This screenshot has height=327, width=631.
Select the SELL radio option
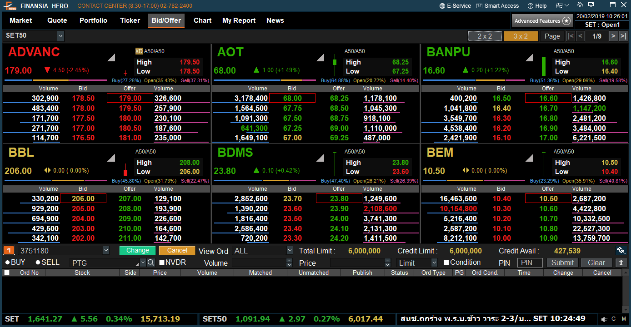(38, 263)
